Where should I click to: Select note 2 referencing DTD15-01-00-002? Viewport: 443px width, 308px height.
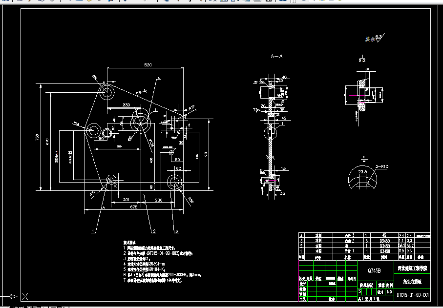pos(158,253)
